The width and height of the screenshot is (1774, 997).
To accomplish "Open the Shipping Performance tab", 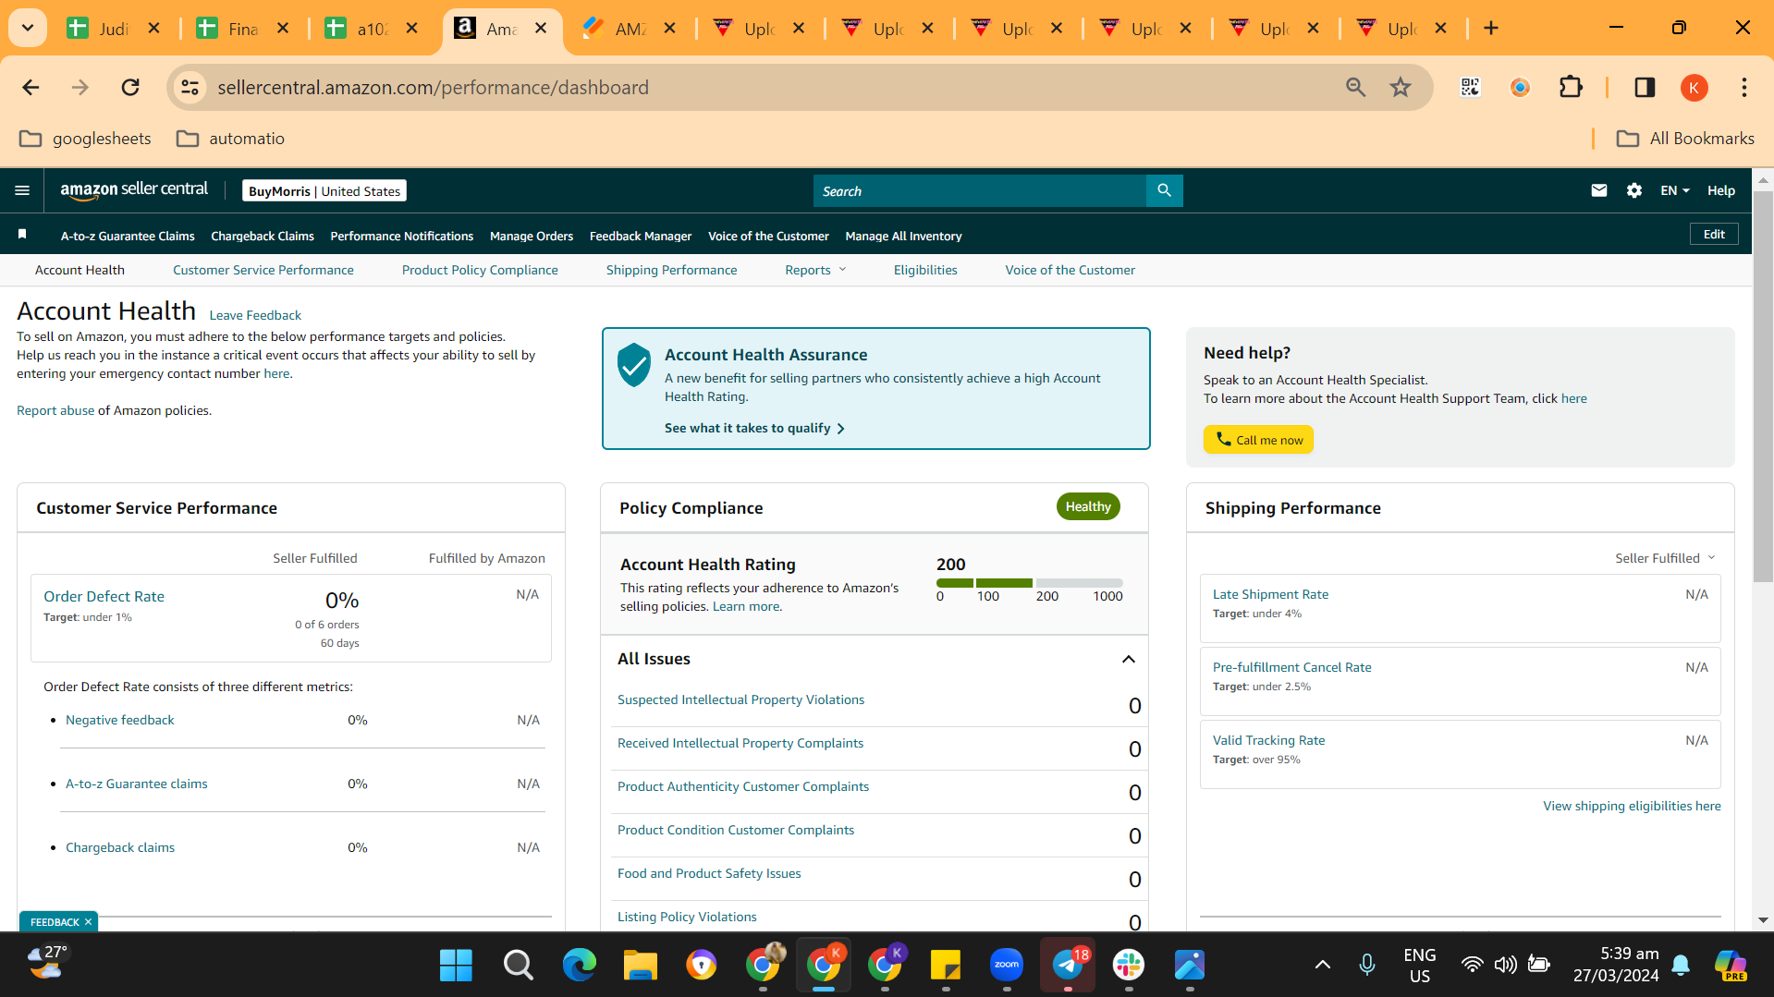I will coord(672,270).
